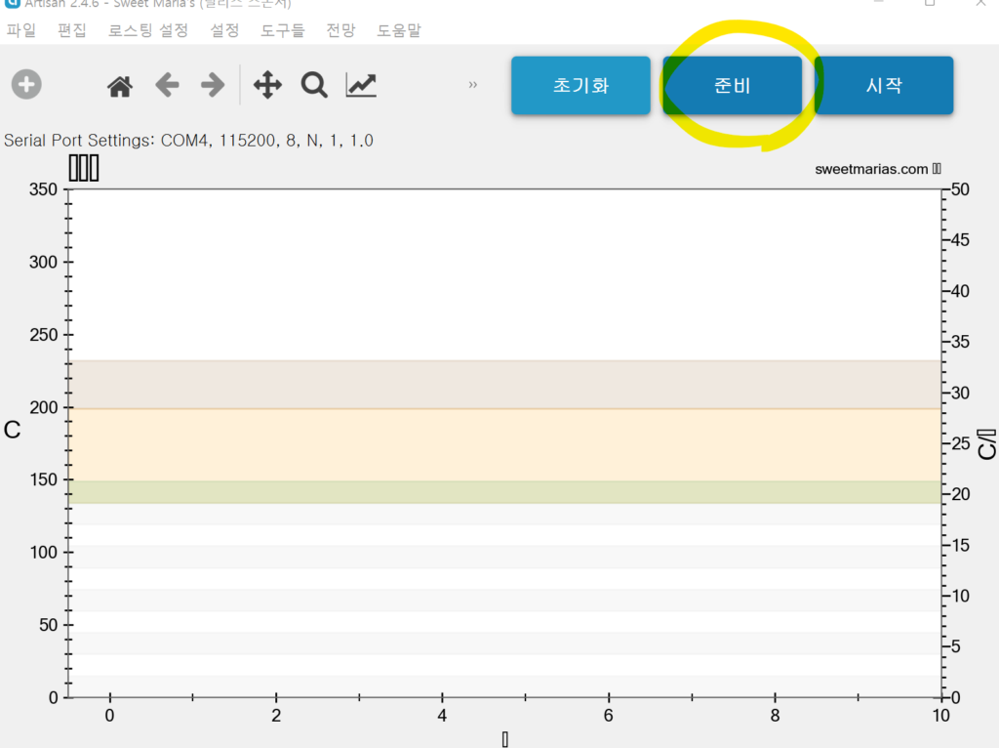Open the 설정 menu
Screen dimensions: 999x748
224,30
